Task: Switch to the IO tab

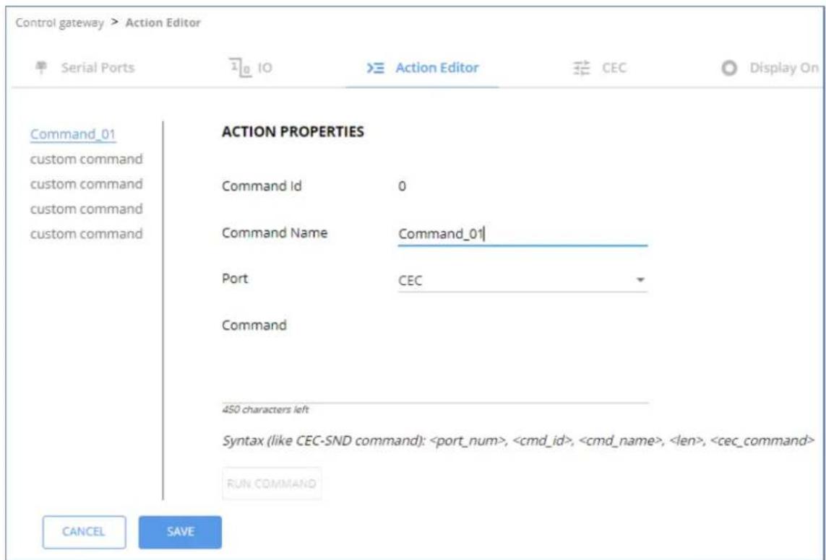Action: [x=265, y=67]
